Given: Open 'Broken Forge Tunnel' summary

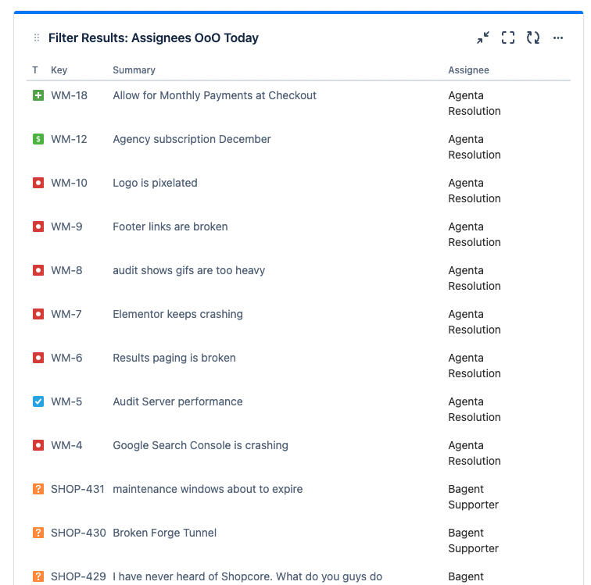Looking at the screenshot, I should [x=165, y=532].
